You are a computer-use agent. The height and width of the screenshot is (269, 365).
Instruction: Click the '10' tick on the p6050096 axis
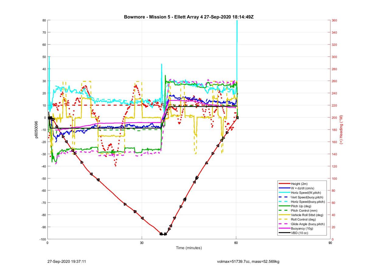pos(44,105)
